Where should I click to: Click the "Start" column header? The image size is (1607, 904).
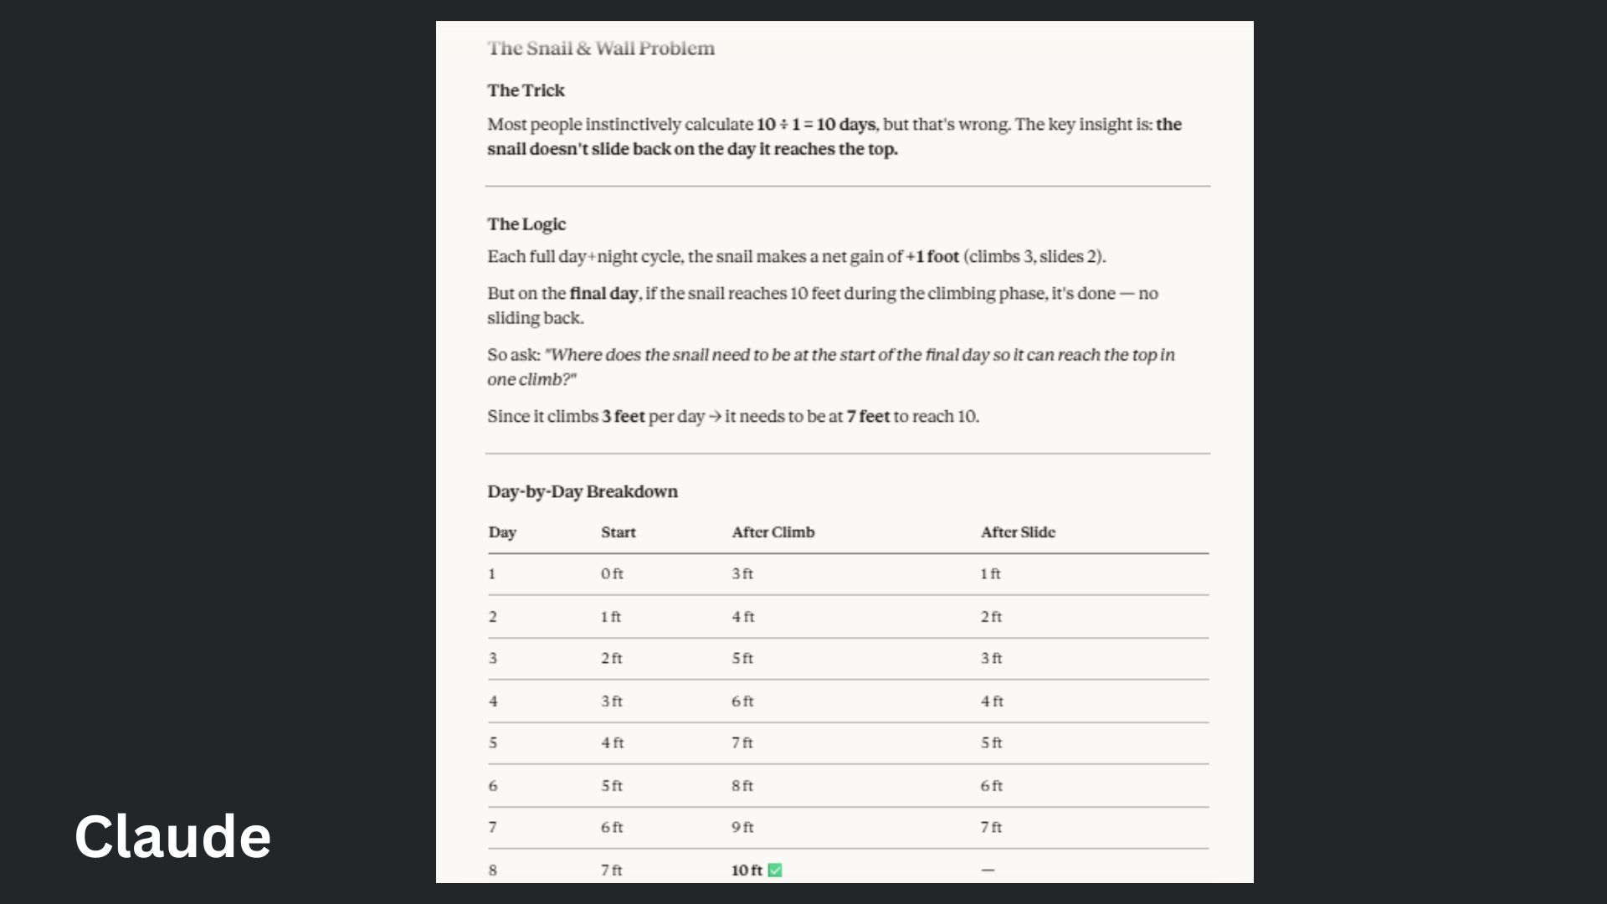619,532
